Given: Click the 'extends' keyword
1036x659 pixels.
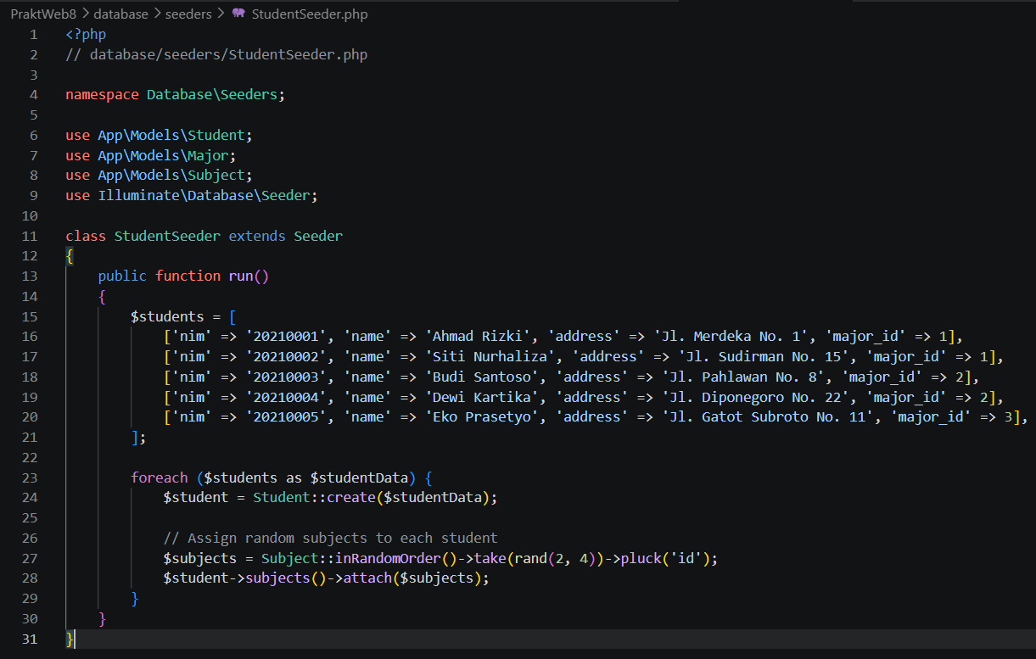Looking at the screenshot, I should coord(257,236).
